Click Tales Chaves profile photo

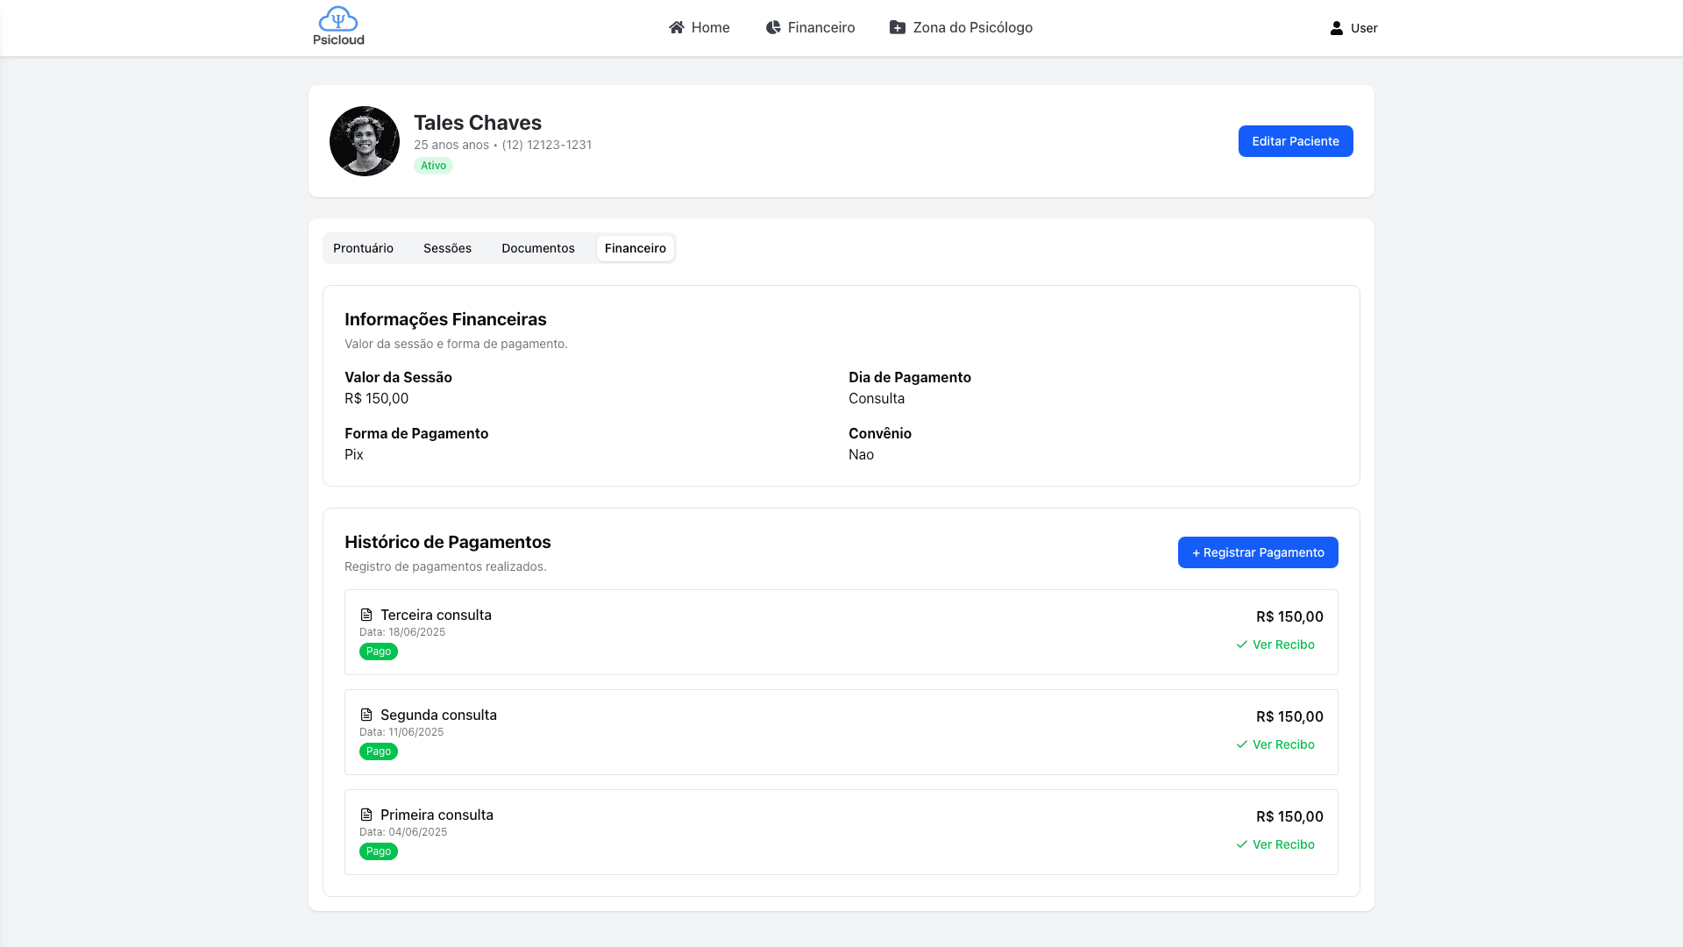[365, 141]
